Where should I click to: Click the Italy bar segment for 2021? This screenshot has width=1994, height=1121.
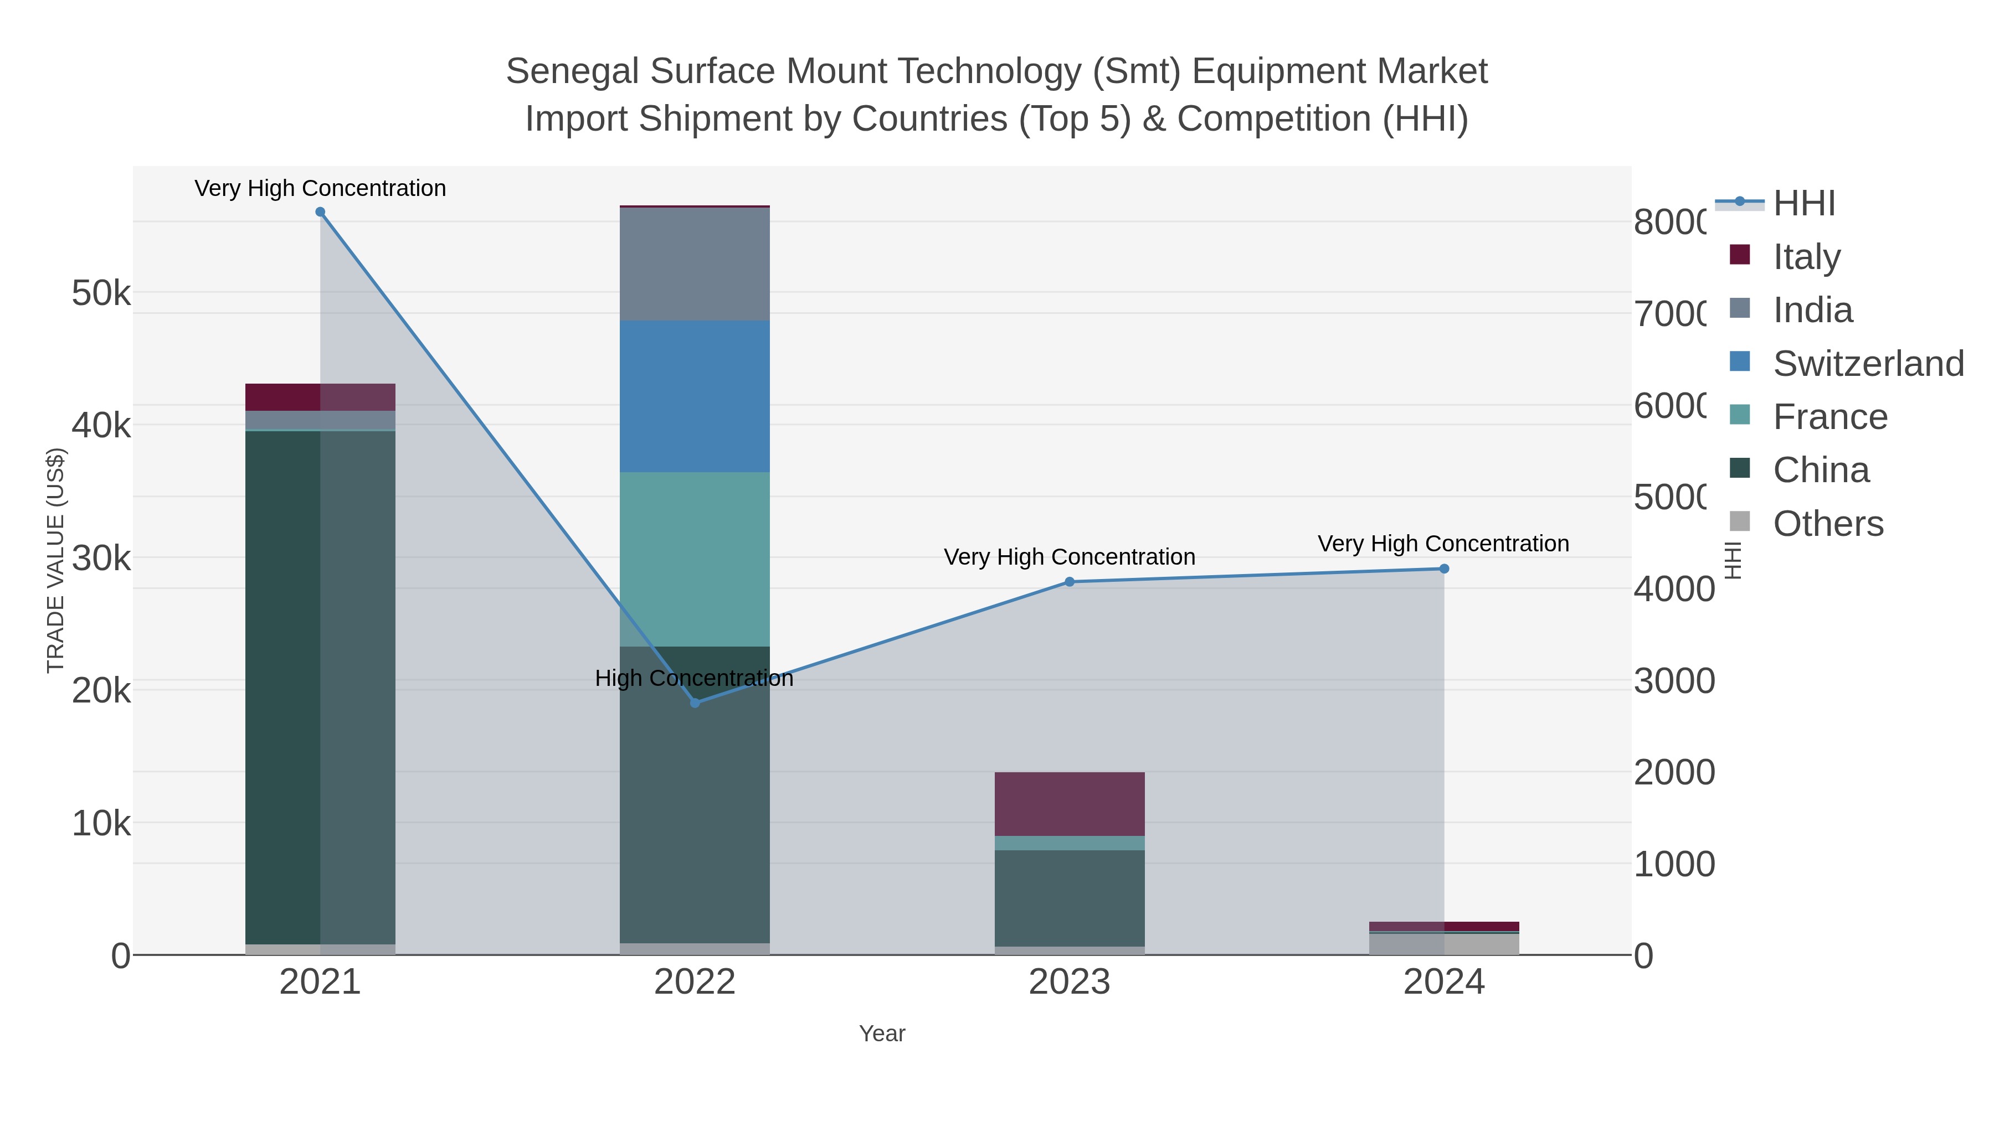321,397
